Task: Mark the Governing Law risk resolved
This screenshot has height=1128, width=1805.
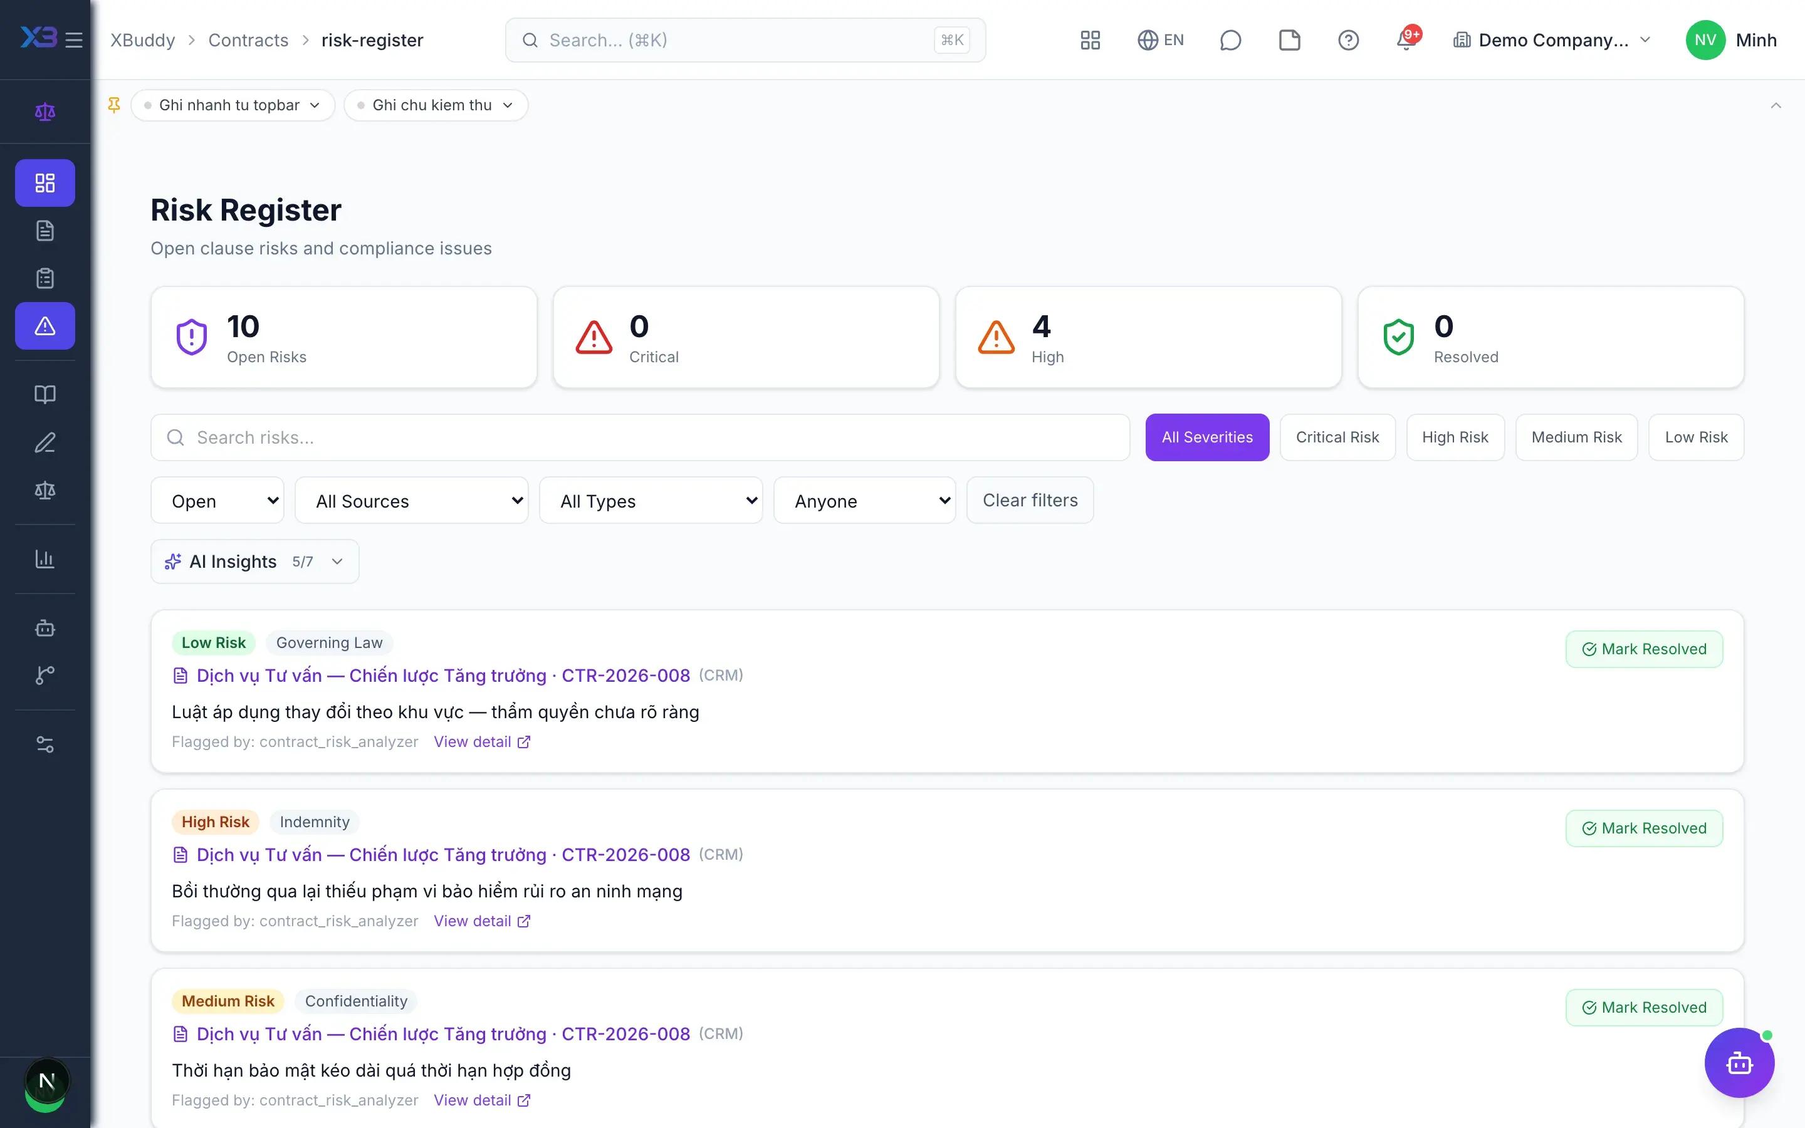Action: click(x=1644, y=649)
